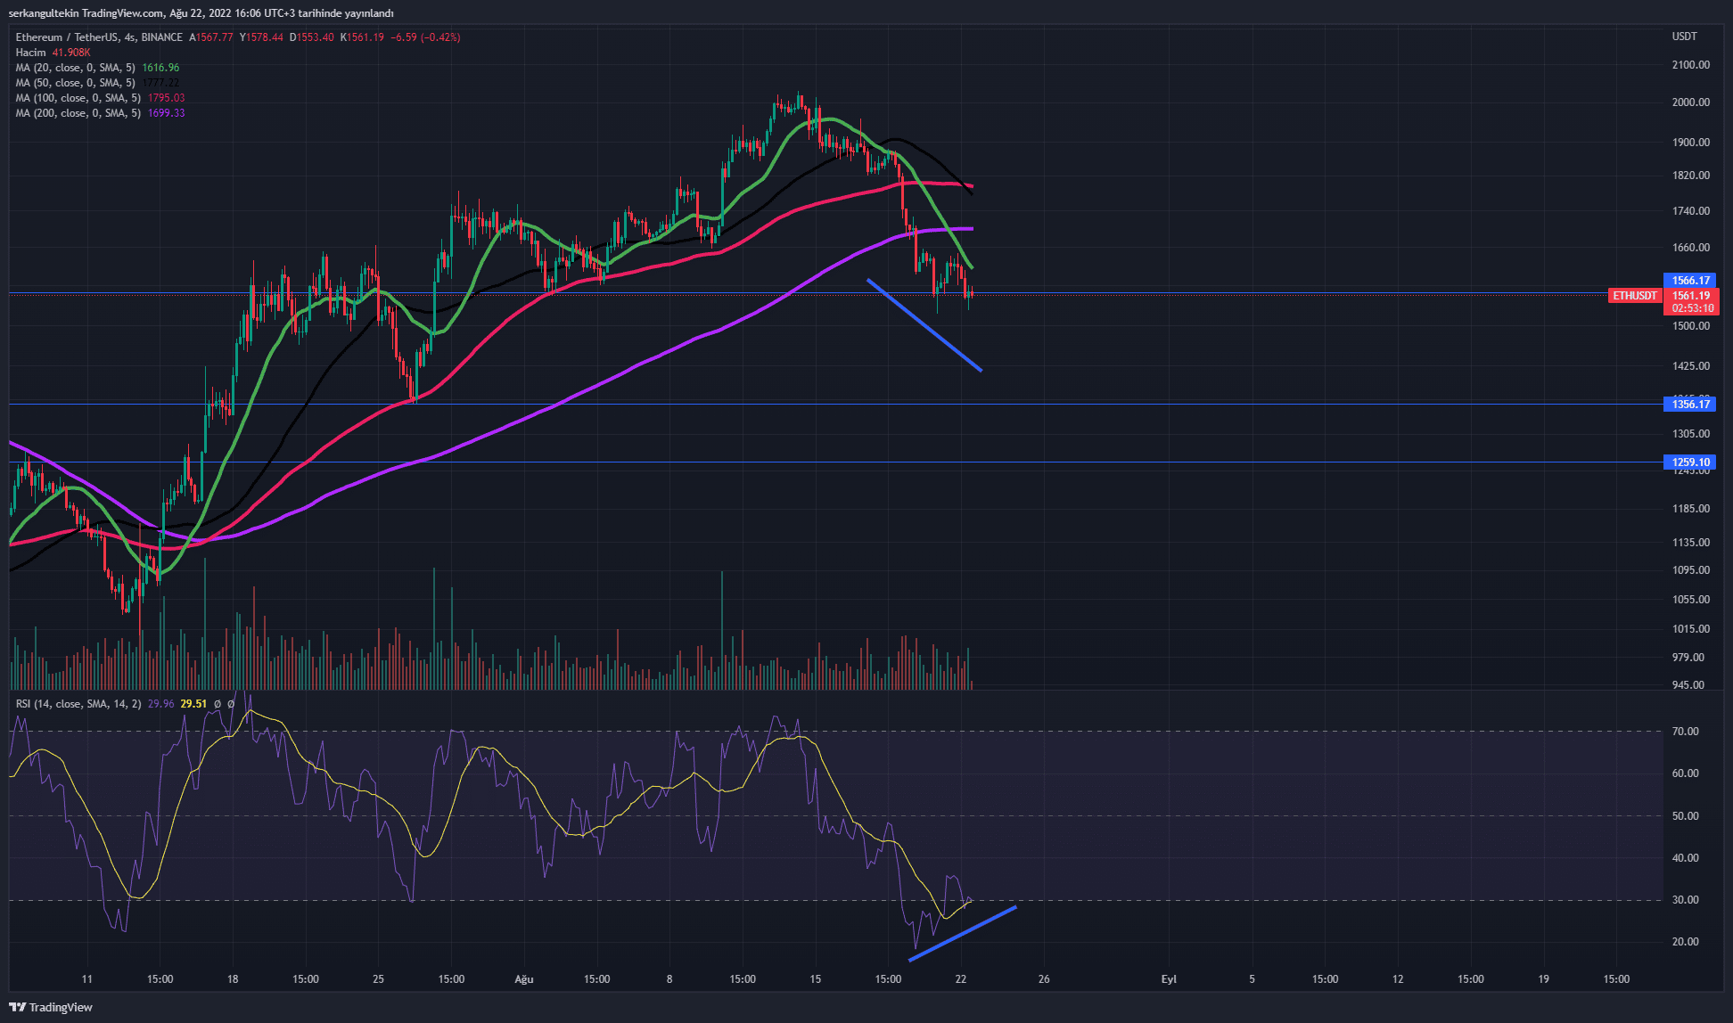Click the blue trendline below price candles
The width and height of the screenshot is (1733, 1023).
click(x=924, y=325)
